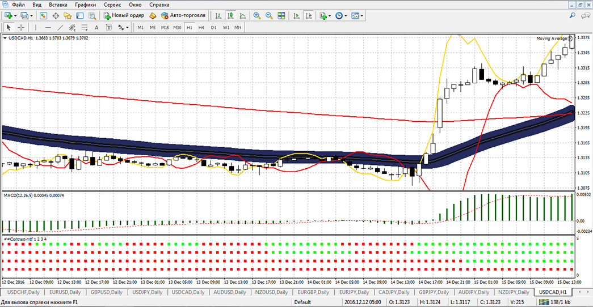Open the Strategy Tester icon

click(92, 15)
